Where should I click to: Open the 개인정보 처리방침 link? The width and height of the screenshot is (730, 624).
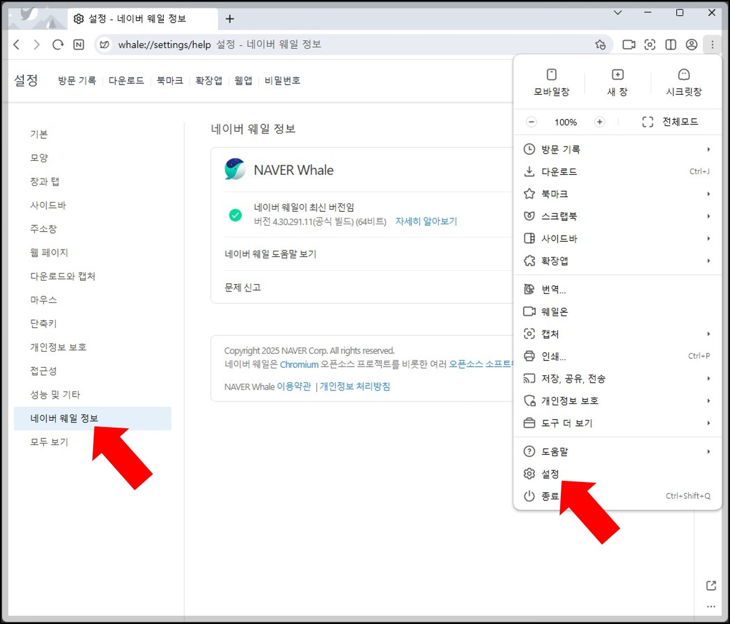tap(355, 387)
